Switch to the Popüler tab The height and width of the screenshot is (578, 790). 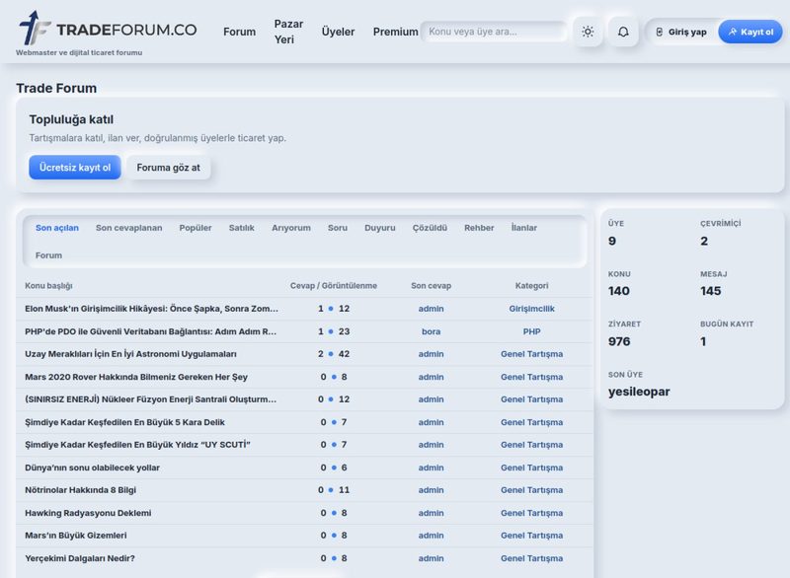[x=196, y=228]
